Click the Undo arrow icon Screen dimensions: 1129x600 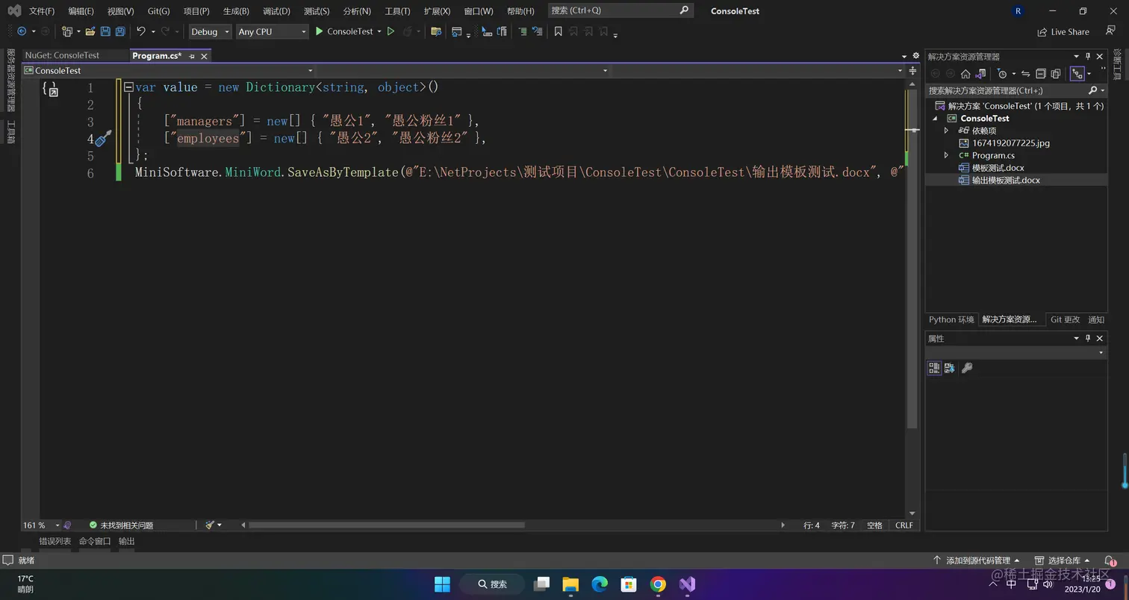pos(140,31)
